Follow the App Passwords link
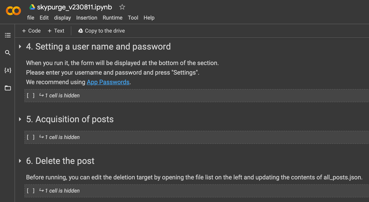Viewport: 369px width, 202px height. 108,82
